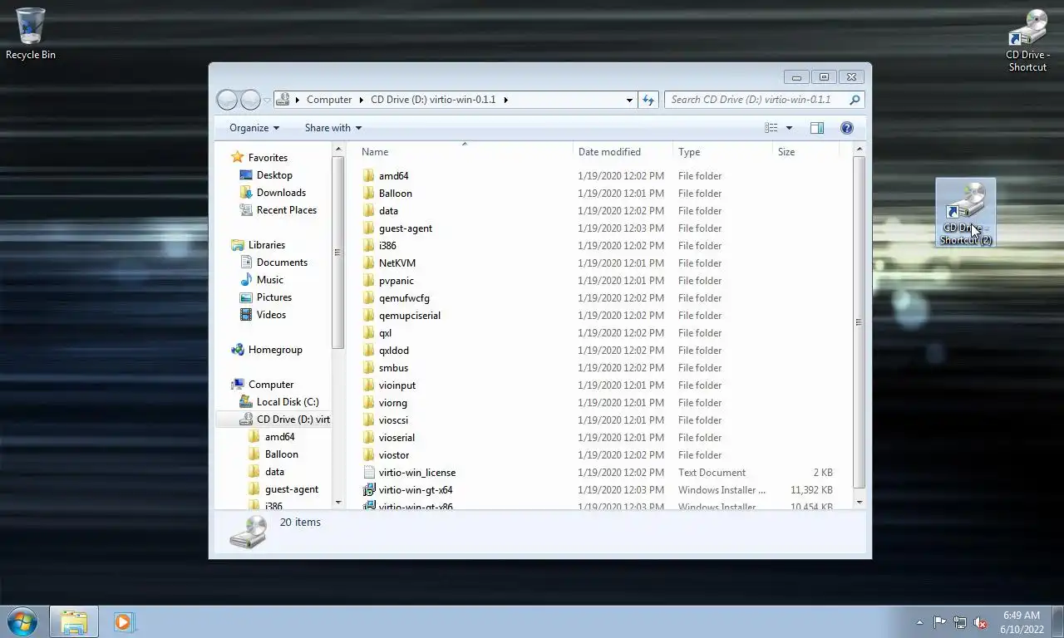The image size is (1064, 638).
Task: Sort by the Type column header
Action: point(722,152)
